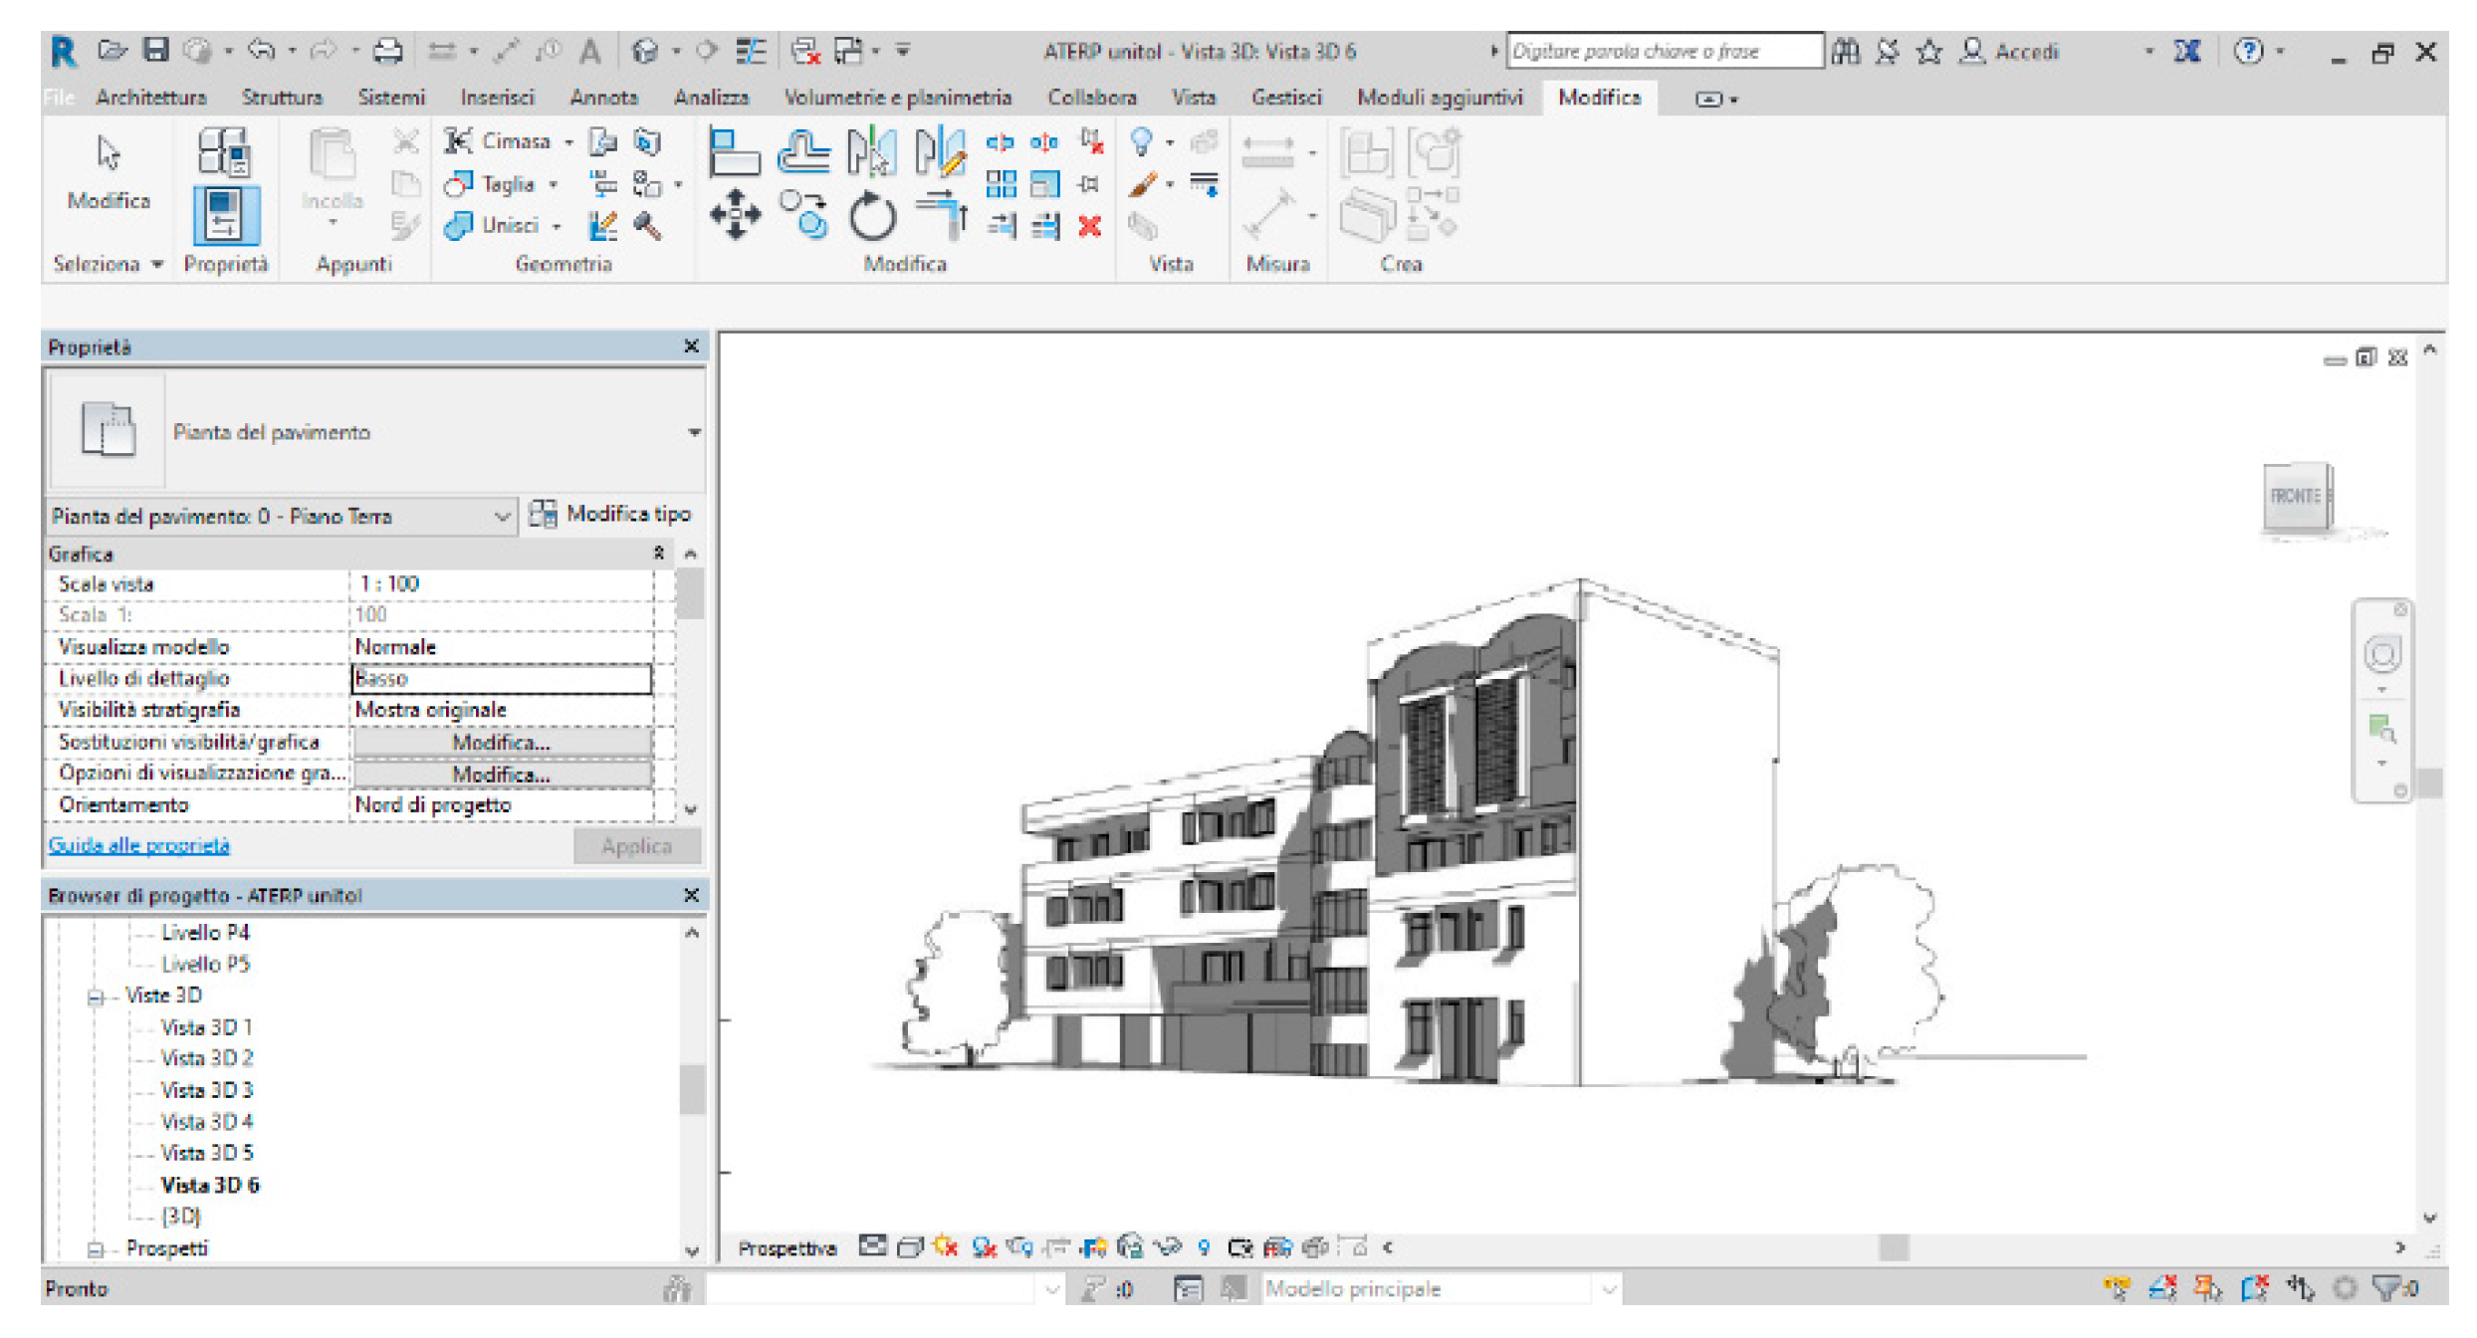This screenshot has width=2477, height=1338.
Task: Open the print icon in quick access toolbar
Action: coord(387,51)
